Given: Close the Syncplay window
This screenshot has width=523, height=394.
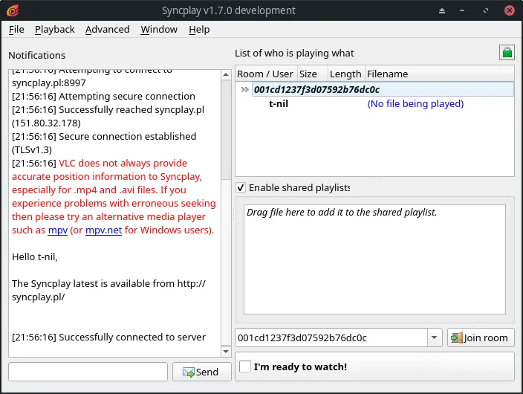Looking at the screenshot, I should coord(510,10).
